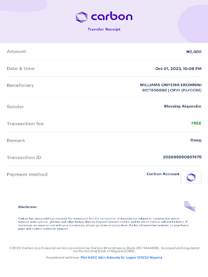Open the registered address link

pyautogui.click(x=121, y=258)
